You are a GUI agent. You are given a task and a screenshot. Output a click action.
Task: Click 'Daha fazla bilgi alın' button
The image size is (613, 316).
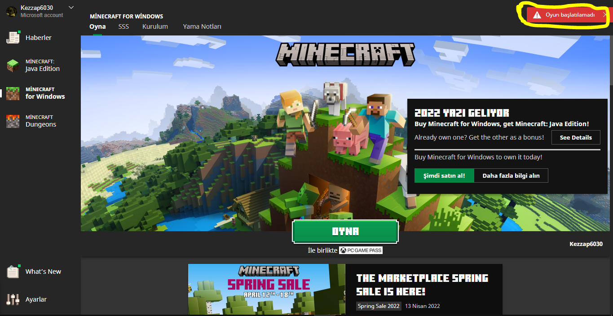pos(511,176)
